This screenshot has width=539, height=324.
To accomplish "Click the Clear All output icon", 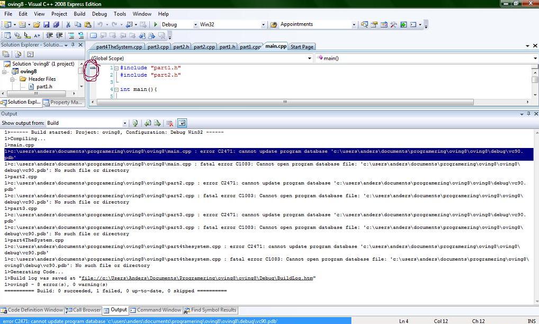I will point(170,123).
